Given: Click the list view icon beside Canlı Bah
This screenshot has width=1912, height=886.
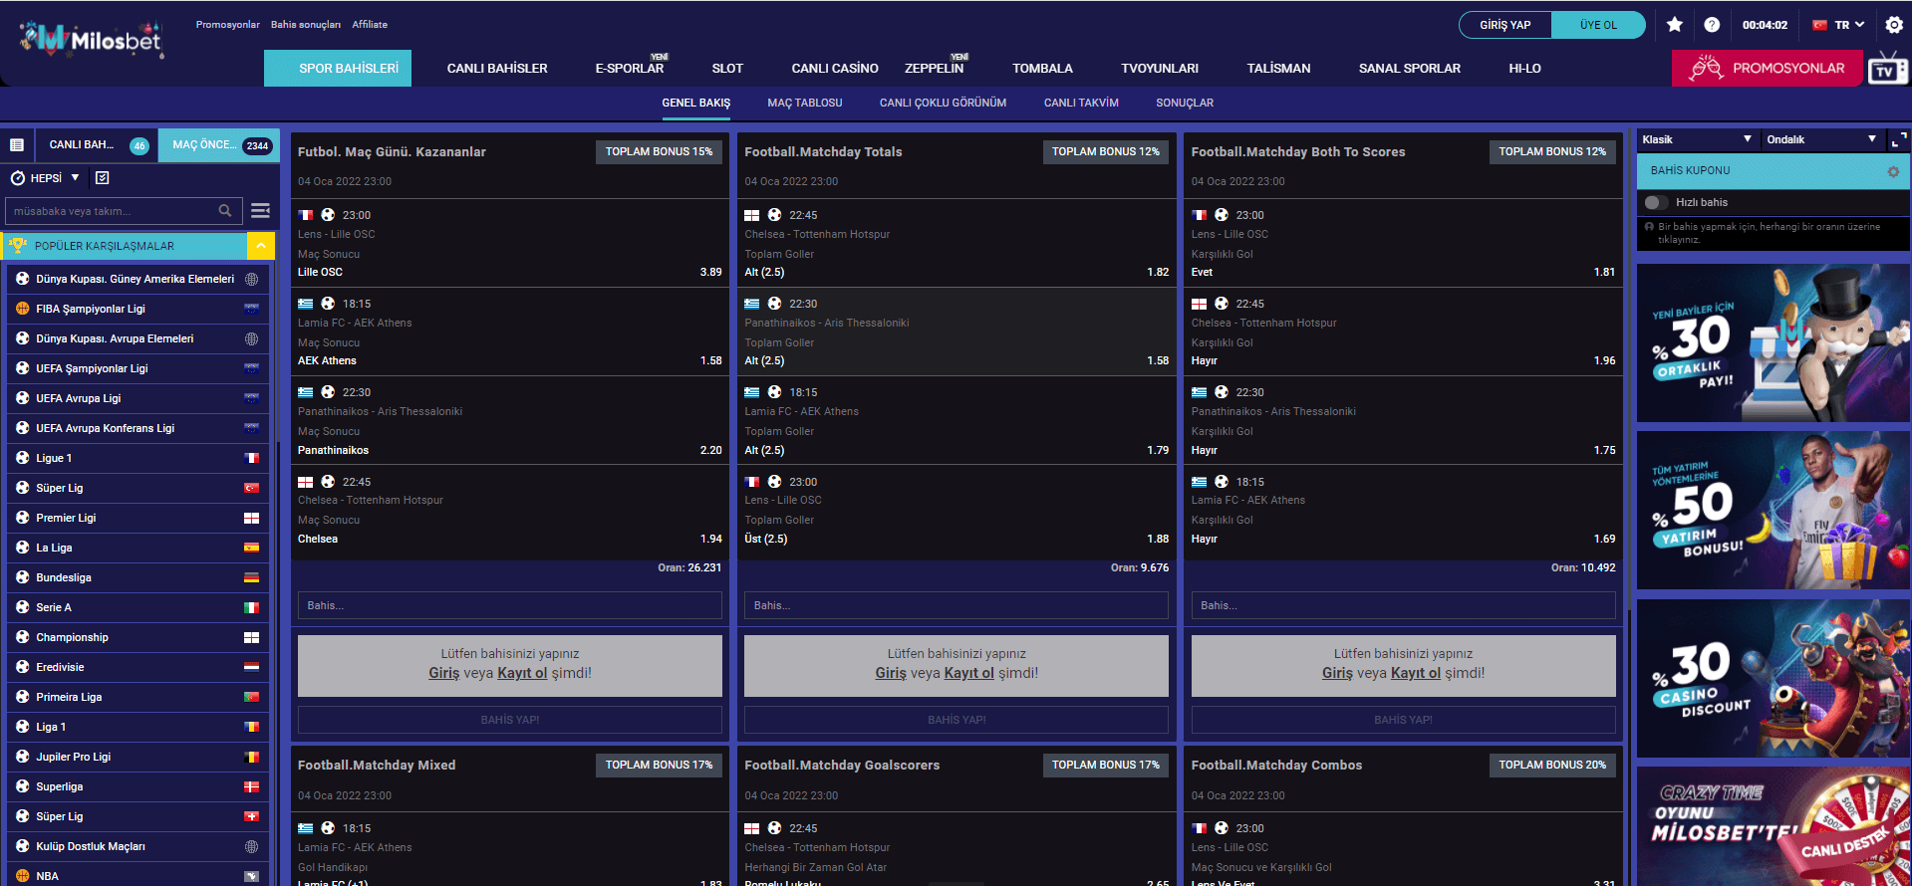Looking at the screenshot, I should pyautogui.click(x=17, y=145).
